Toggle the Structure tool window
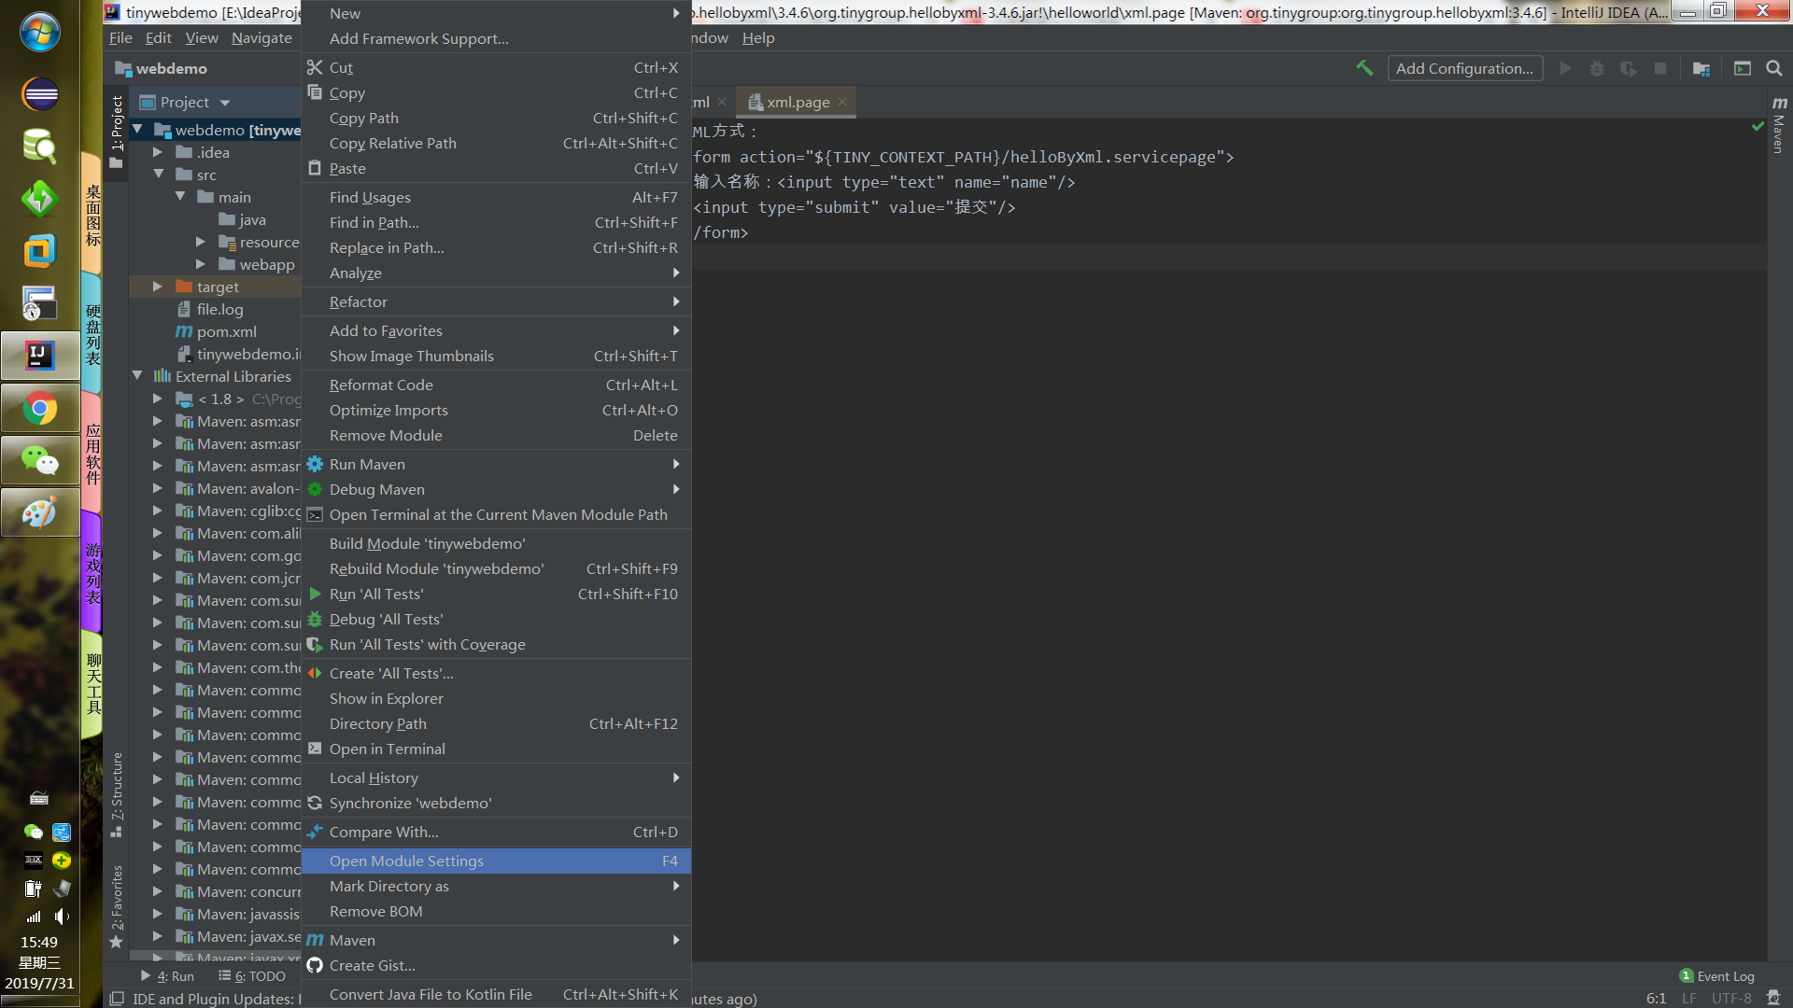The width and height of the screenshot is (1793, 1008). coord(117,791)
